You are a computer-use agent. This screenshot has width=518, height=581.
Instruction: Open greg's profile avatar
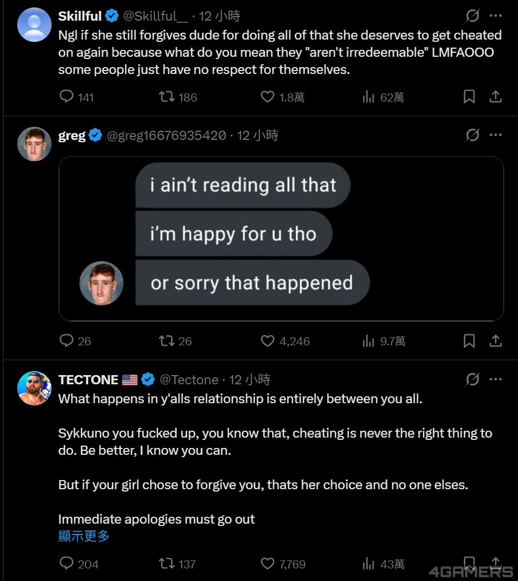(x=34, y=144)
